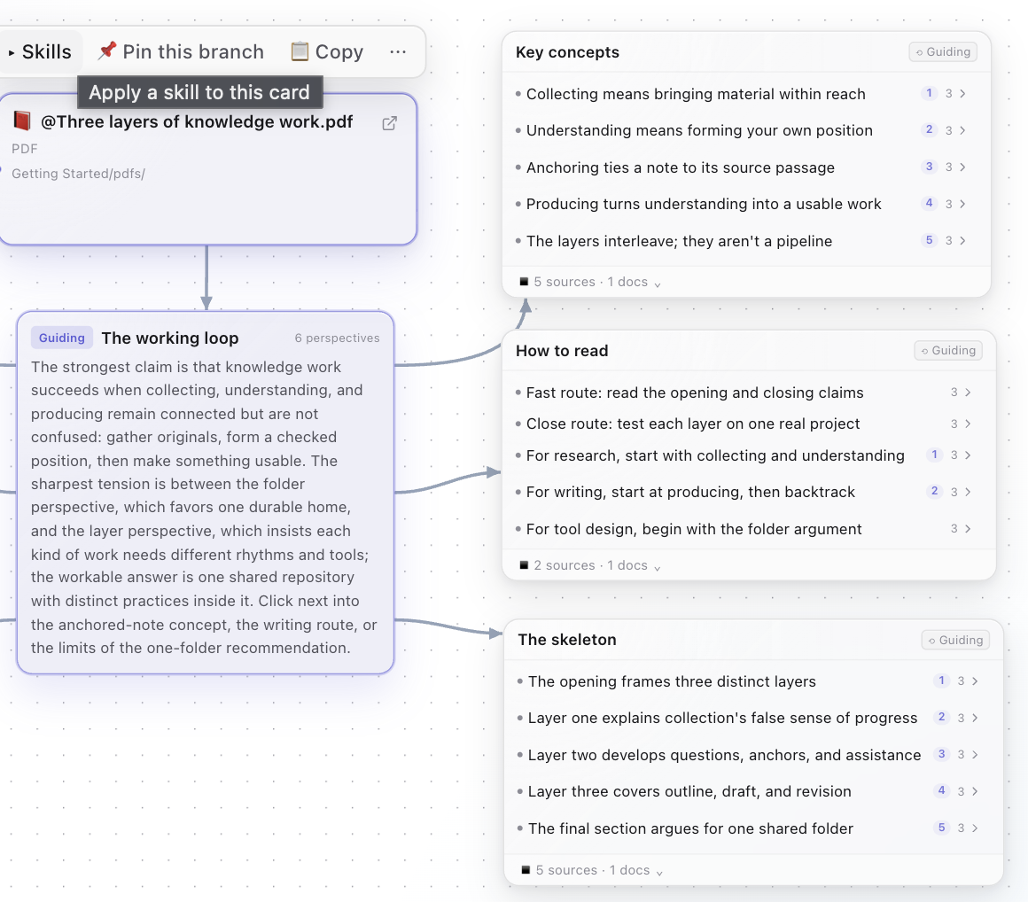Click the Getting Started/pdfs/ path
This screenshot has height=902, width=1028.
(x=78, y=174)
